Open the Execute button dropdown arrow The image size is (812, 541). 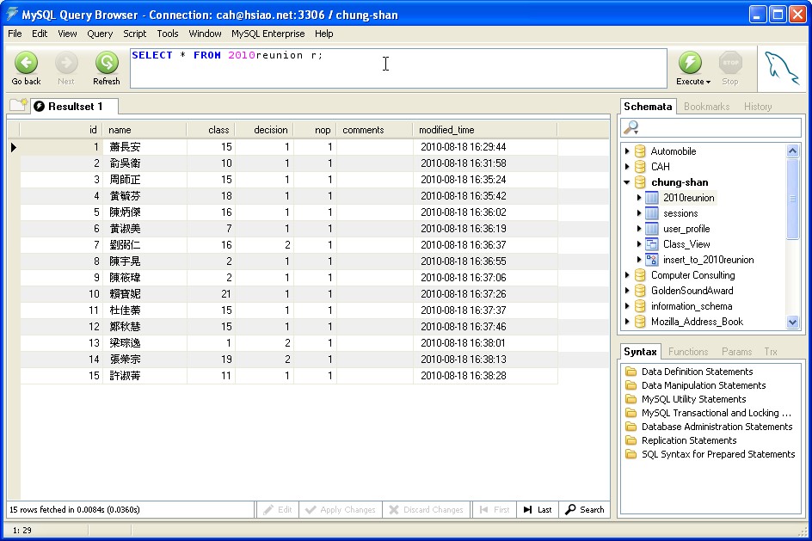tap(708, 82)
